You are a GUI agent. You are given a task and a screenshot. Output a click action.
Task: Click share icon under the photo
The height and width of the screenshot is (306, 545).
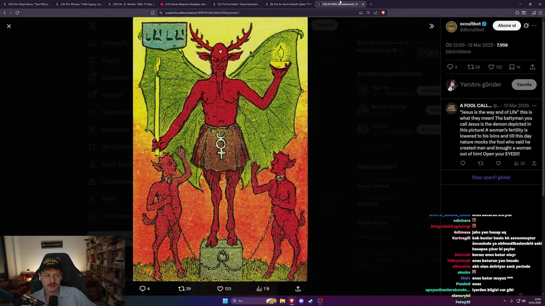click(298, 289)
